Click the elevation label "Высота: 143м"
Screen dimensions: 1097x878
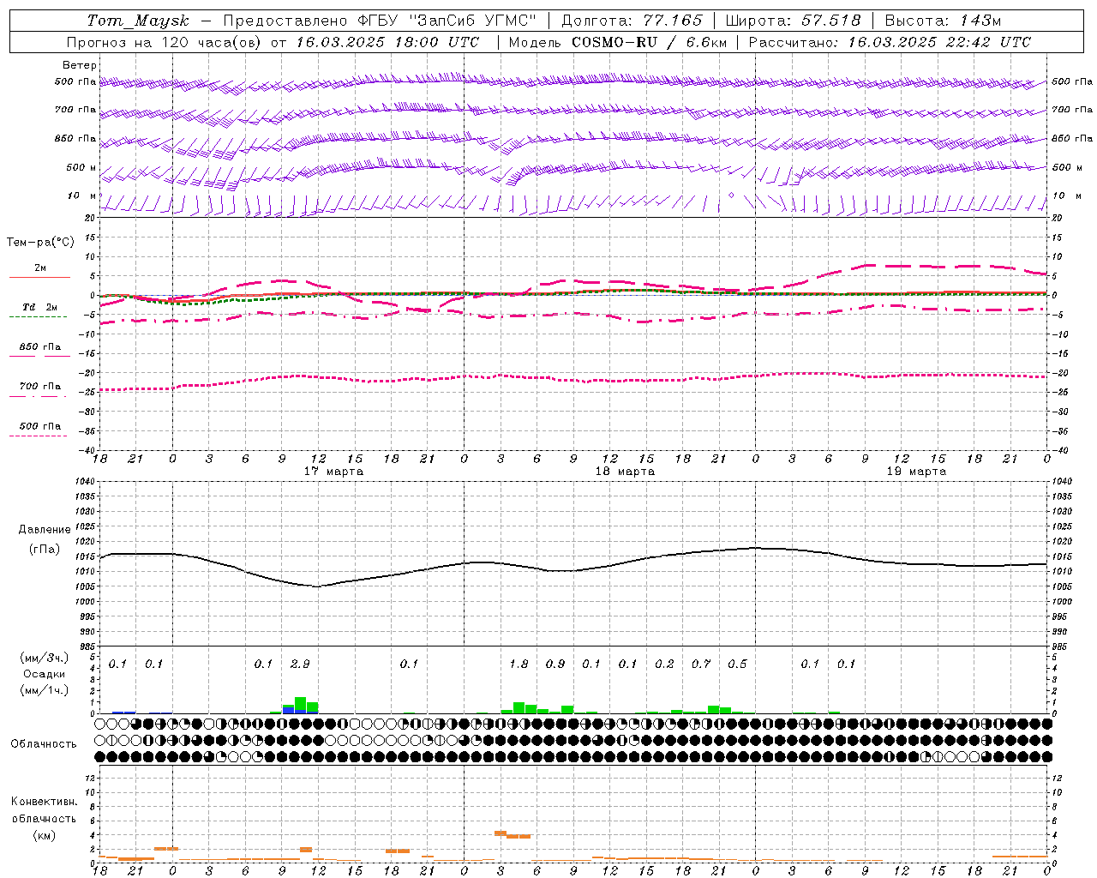[943, 21]
